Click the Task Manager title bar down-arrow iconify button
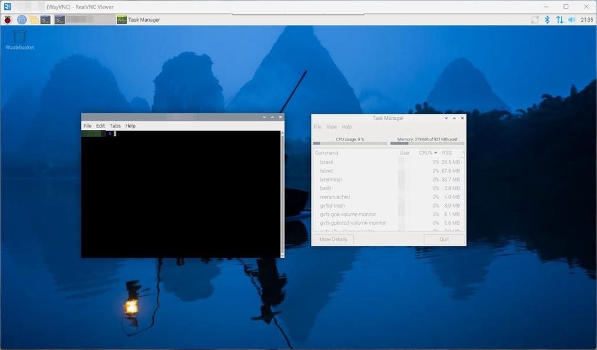Image resolution: width=597 pixels, height=350 pixels. pyautogui.click(x=447, y=118)
